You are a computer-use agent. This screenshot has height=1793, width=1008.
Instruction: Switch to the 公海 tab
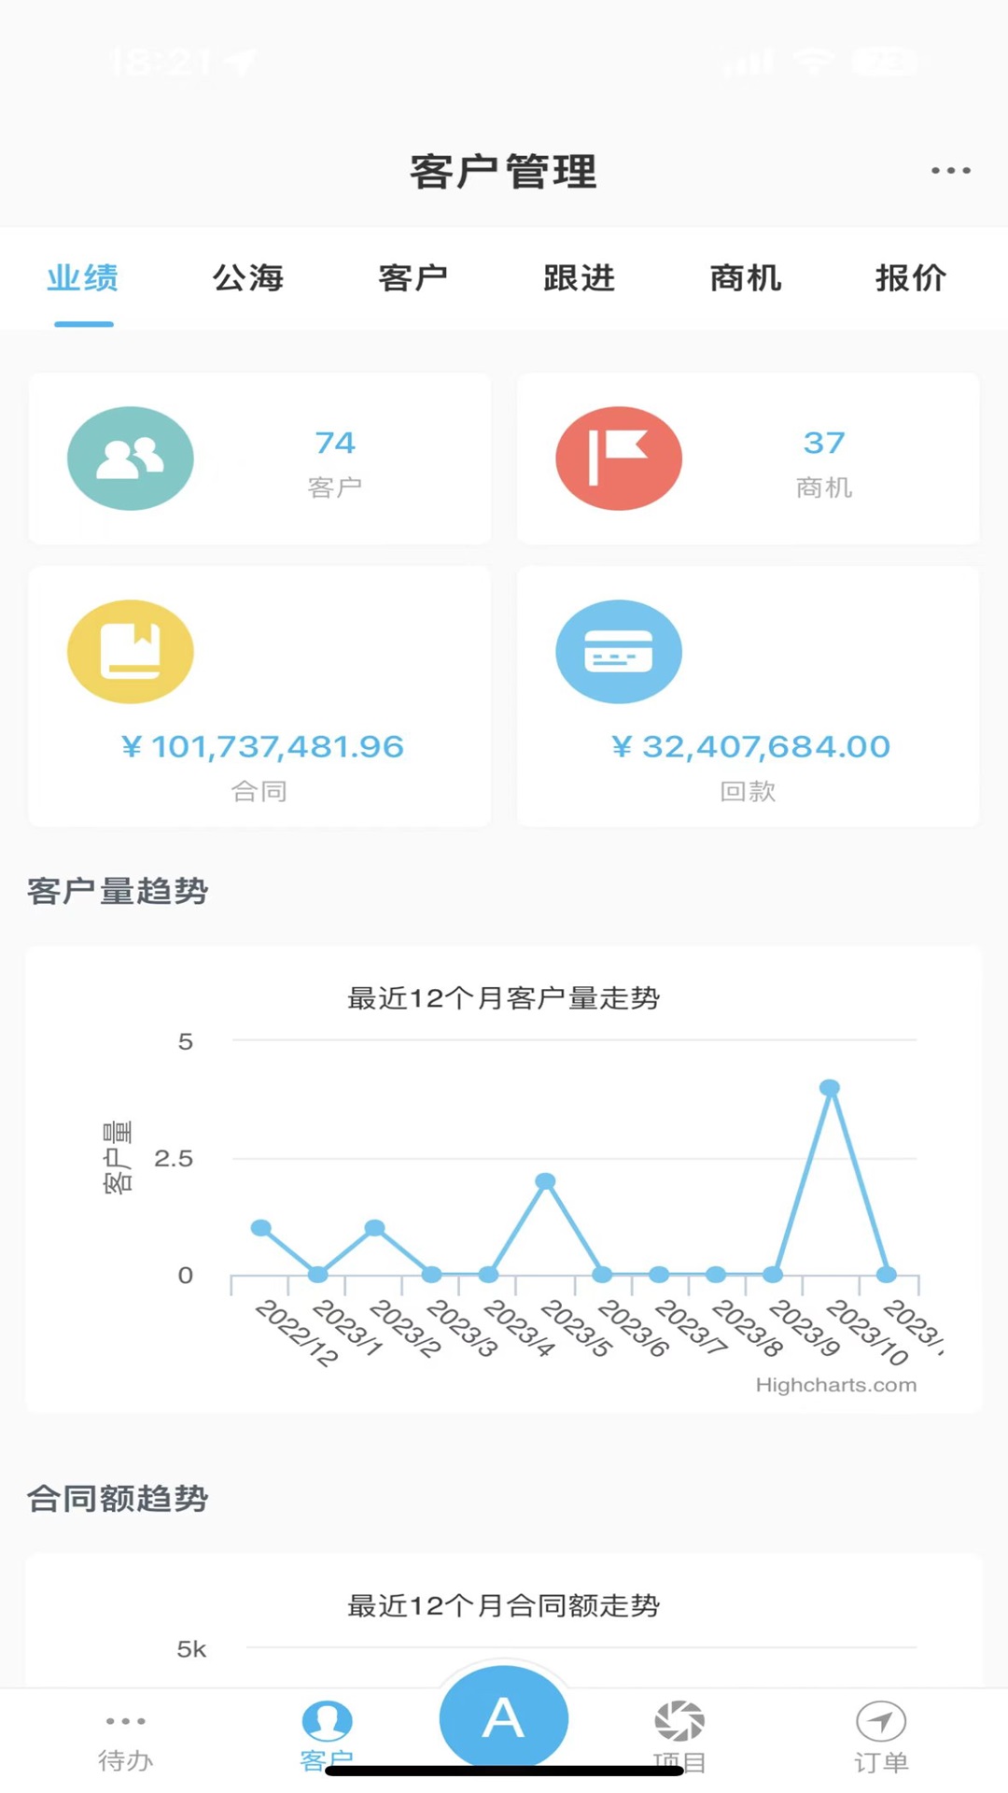248,278
